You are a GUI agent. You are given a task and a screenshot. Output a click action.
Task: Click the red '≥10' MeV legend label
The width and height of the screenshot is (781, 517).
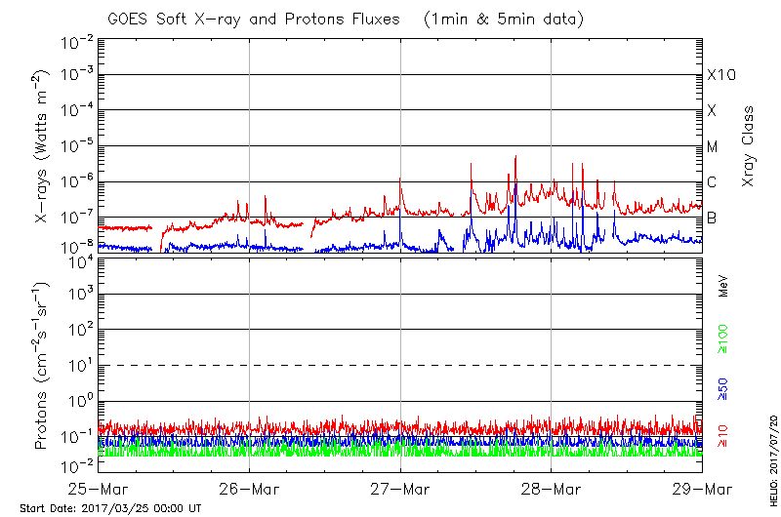point(723,437)
